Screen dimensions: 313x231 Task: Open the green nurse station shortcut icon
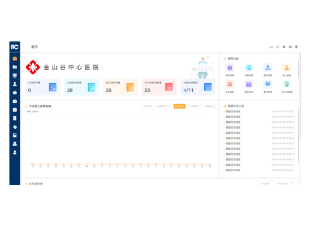tap(287, 84)
